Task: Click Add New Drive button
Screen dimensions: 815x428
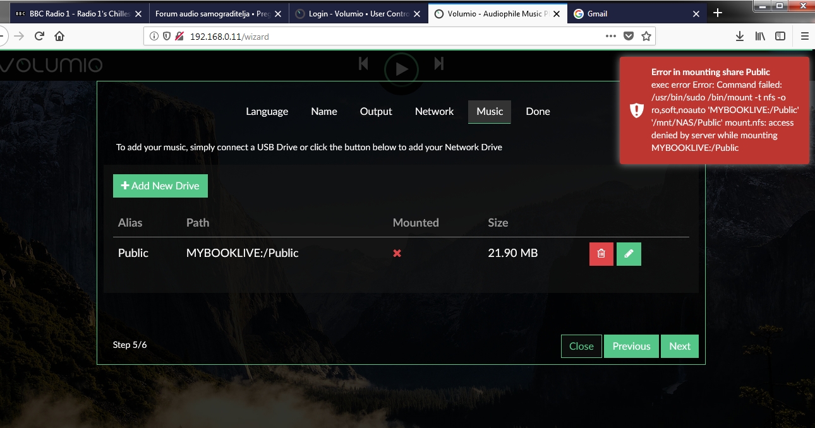Action: tap(160, 186)
